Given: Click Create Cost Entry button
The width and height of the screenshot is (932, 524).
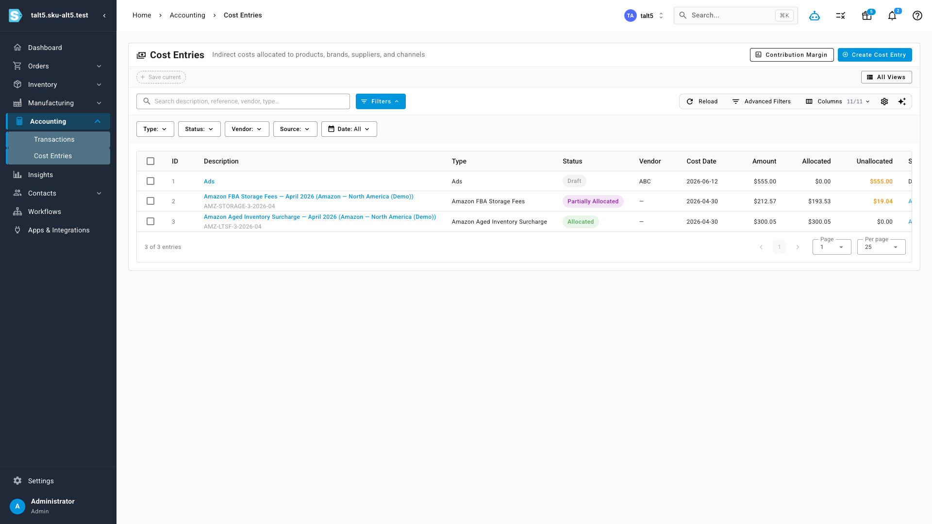Looking at the screenshot, I should pyautogui.click(x=875, y=55).
